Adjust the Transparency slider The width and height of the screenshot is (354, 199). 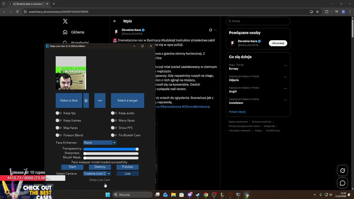[x=111, y=149]
